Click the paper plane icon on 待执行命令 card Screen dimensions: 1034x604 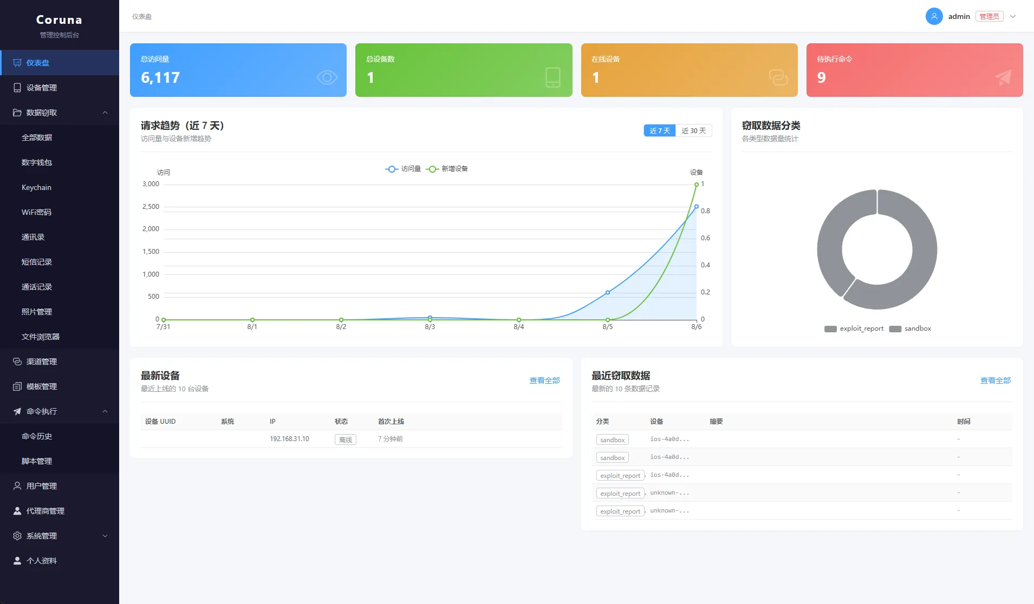click(x=1003, y=77)
